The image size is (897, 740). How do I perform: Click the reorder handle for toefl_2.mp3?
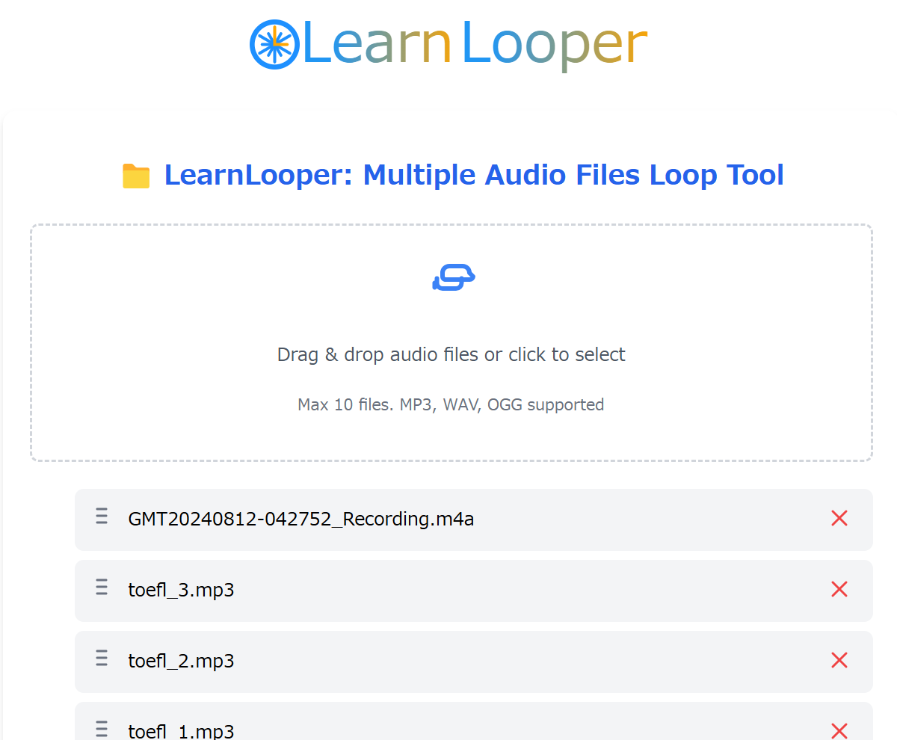click(x=102, y=659)
